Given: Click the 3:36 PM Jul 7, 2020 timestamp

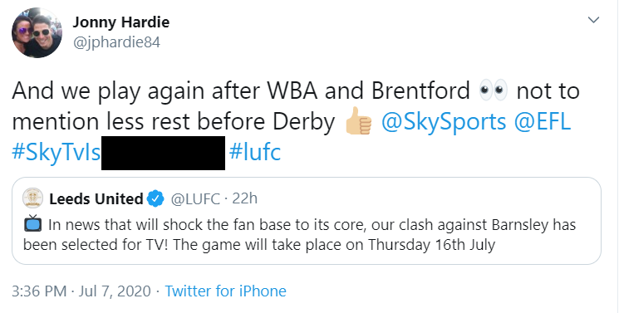Looking at the screenshot, I should (x=81, y=291).
